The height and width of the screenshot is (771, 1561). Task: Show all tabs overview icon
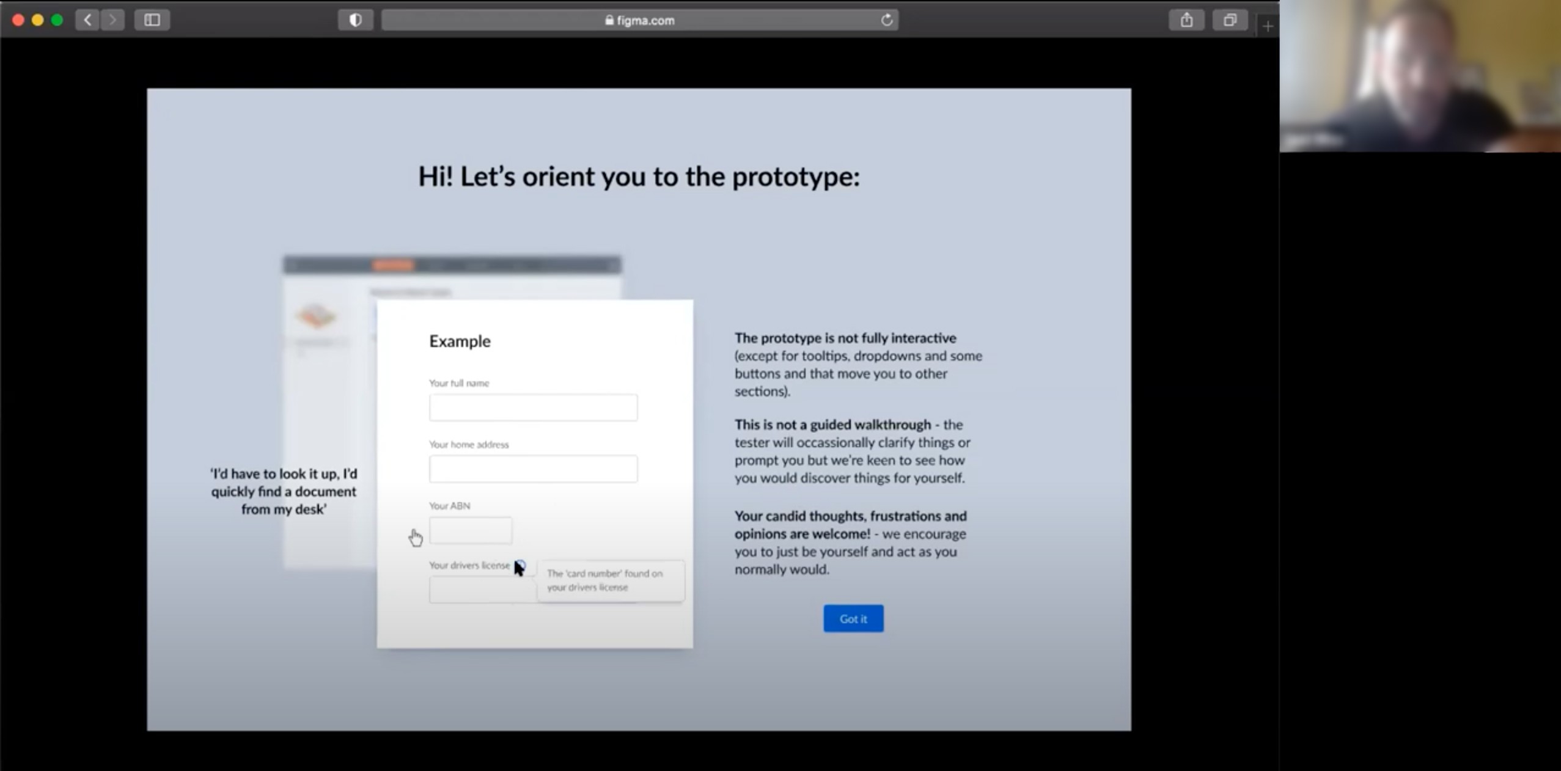[x=1230, y=20]
